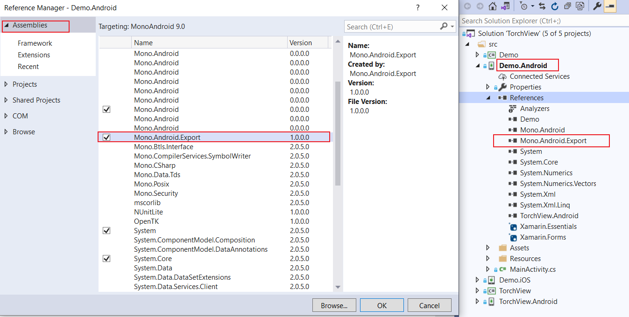Viewport: 629px width, 317px height.
Task: Select Framework under Assemblies
Action: [35, 43]
